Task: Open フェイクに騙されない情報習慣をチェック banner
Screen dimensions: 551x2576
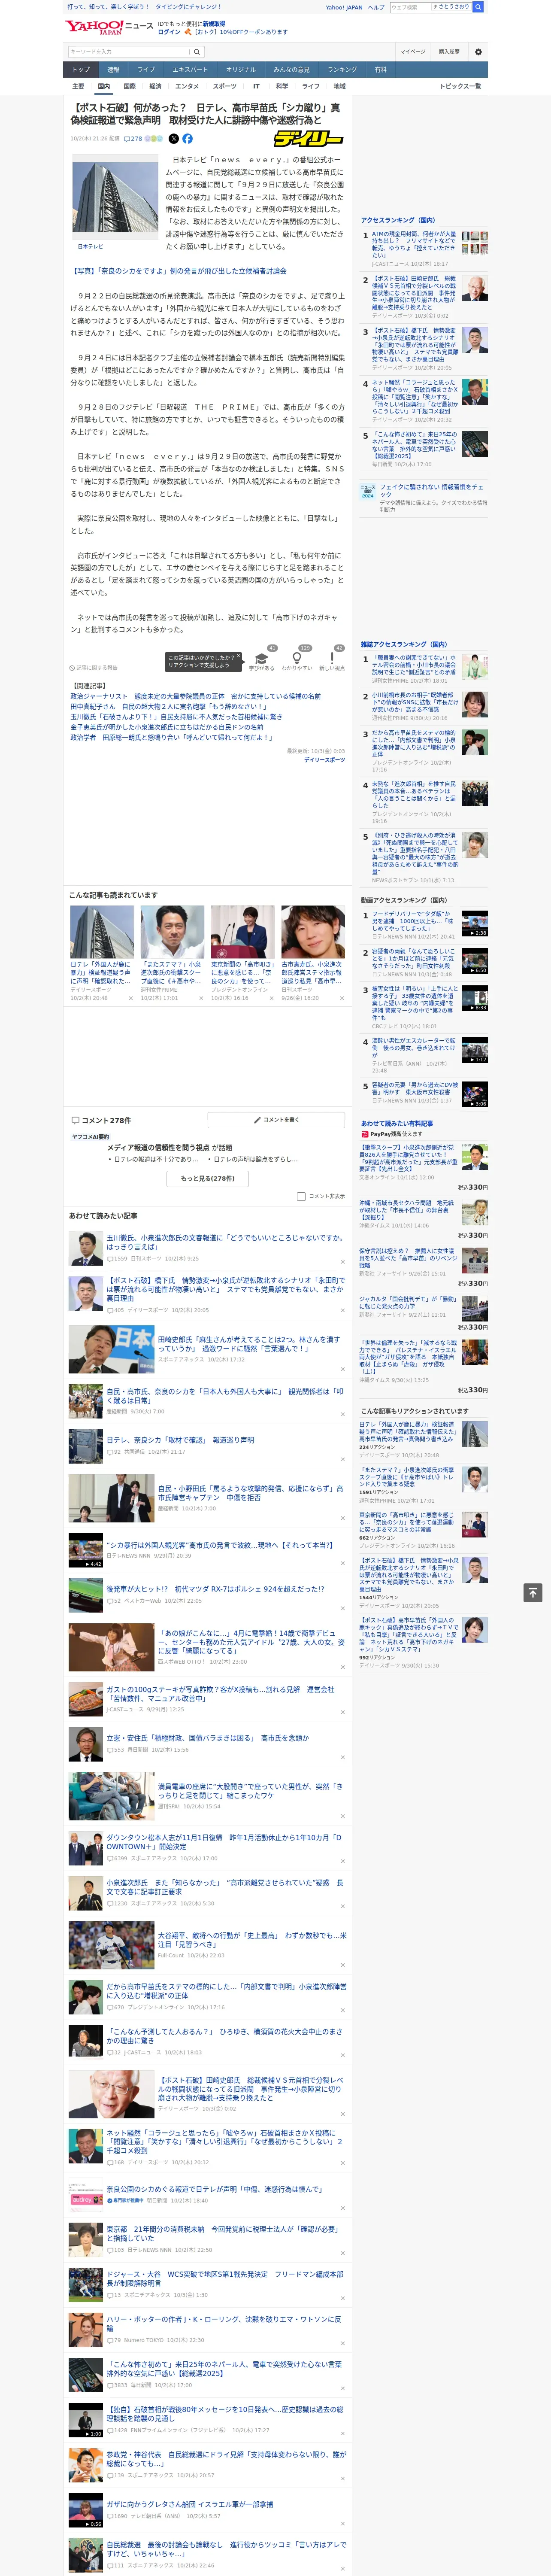Action: coord(424,498)
